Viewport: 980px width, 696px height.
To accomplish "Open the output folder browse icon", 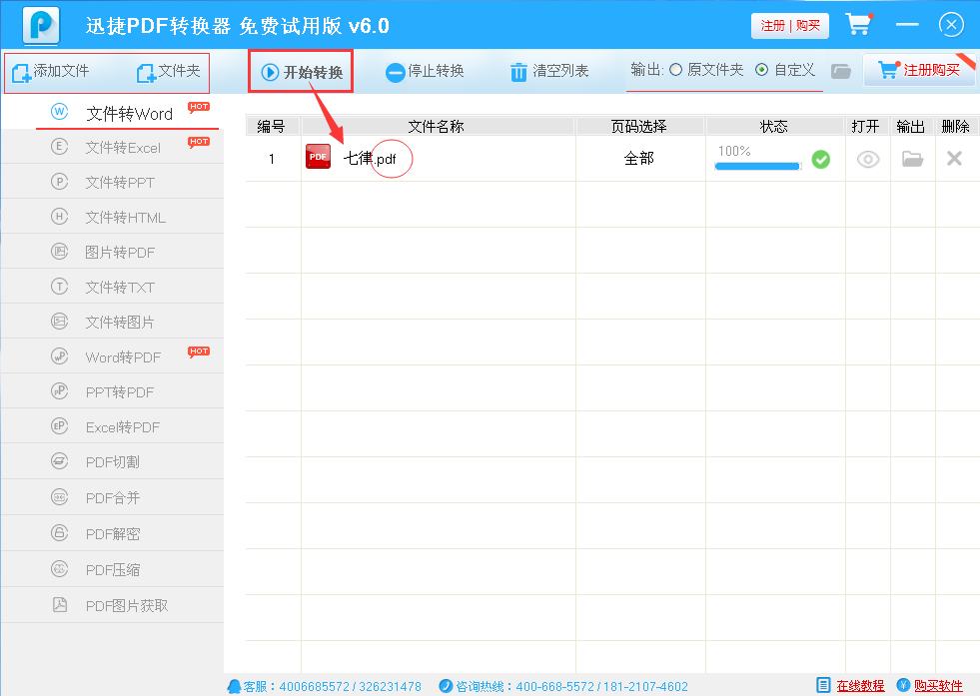I will coord(841,71).
